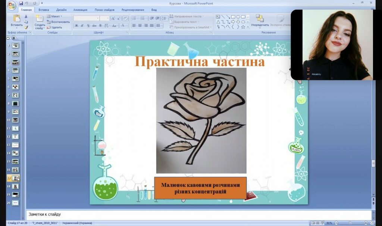382x226 pixels.
Task: Expand the font name combo box
Action: (98, 18)
